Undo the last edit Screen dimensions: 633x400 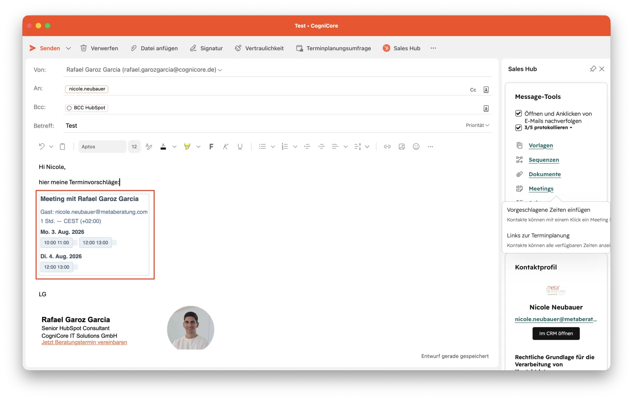pyautogui.click(x=42, y=146)
